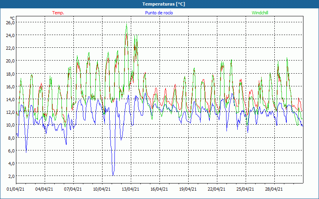Click the 8,0 y-axis value

coord(12,138)
